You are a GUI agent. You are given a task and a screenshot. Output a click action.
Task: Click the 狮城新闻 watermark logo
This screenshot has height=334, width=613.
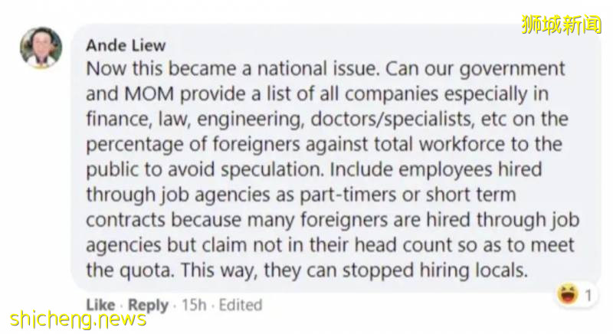click(562, 25)
